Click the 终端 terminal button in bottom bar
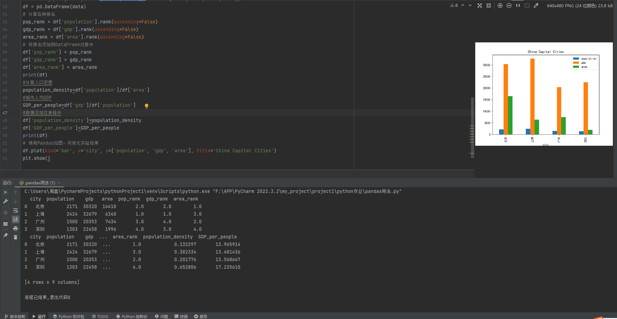This screenshot has width=617, height=319. (181, 316)
